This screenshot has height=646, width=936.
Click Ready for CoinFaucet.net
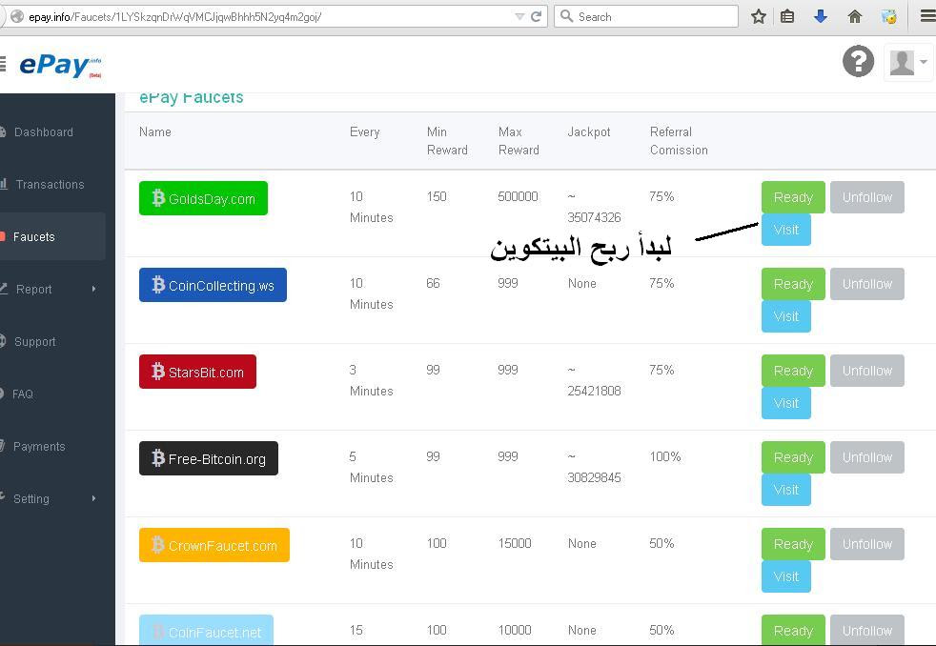pos(793,631)
